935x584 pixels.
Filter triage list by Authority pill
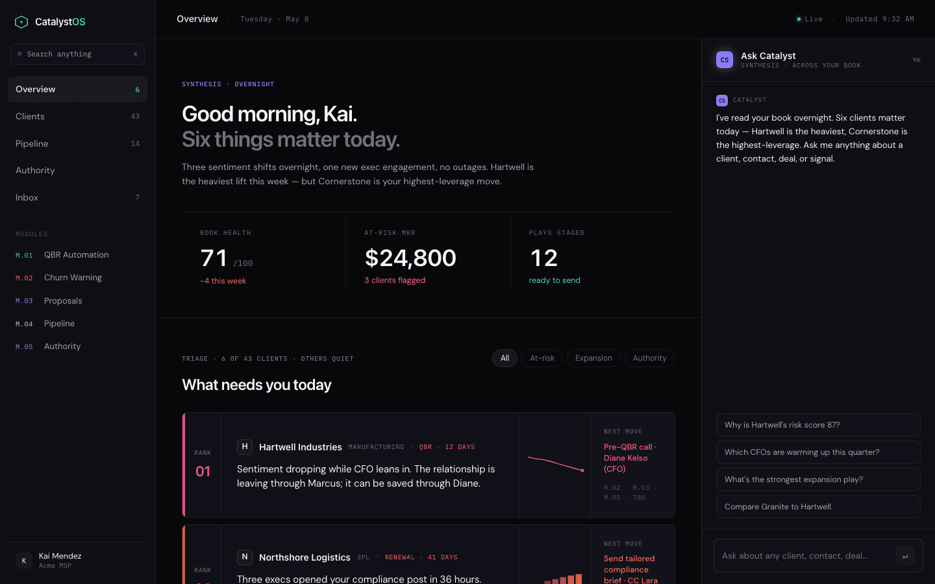click(650, 358)
